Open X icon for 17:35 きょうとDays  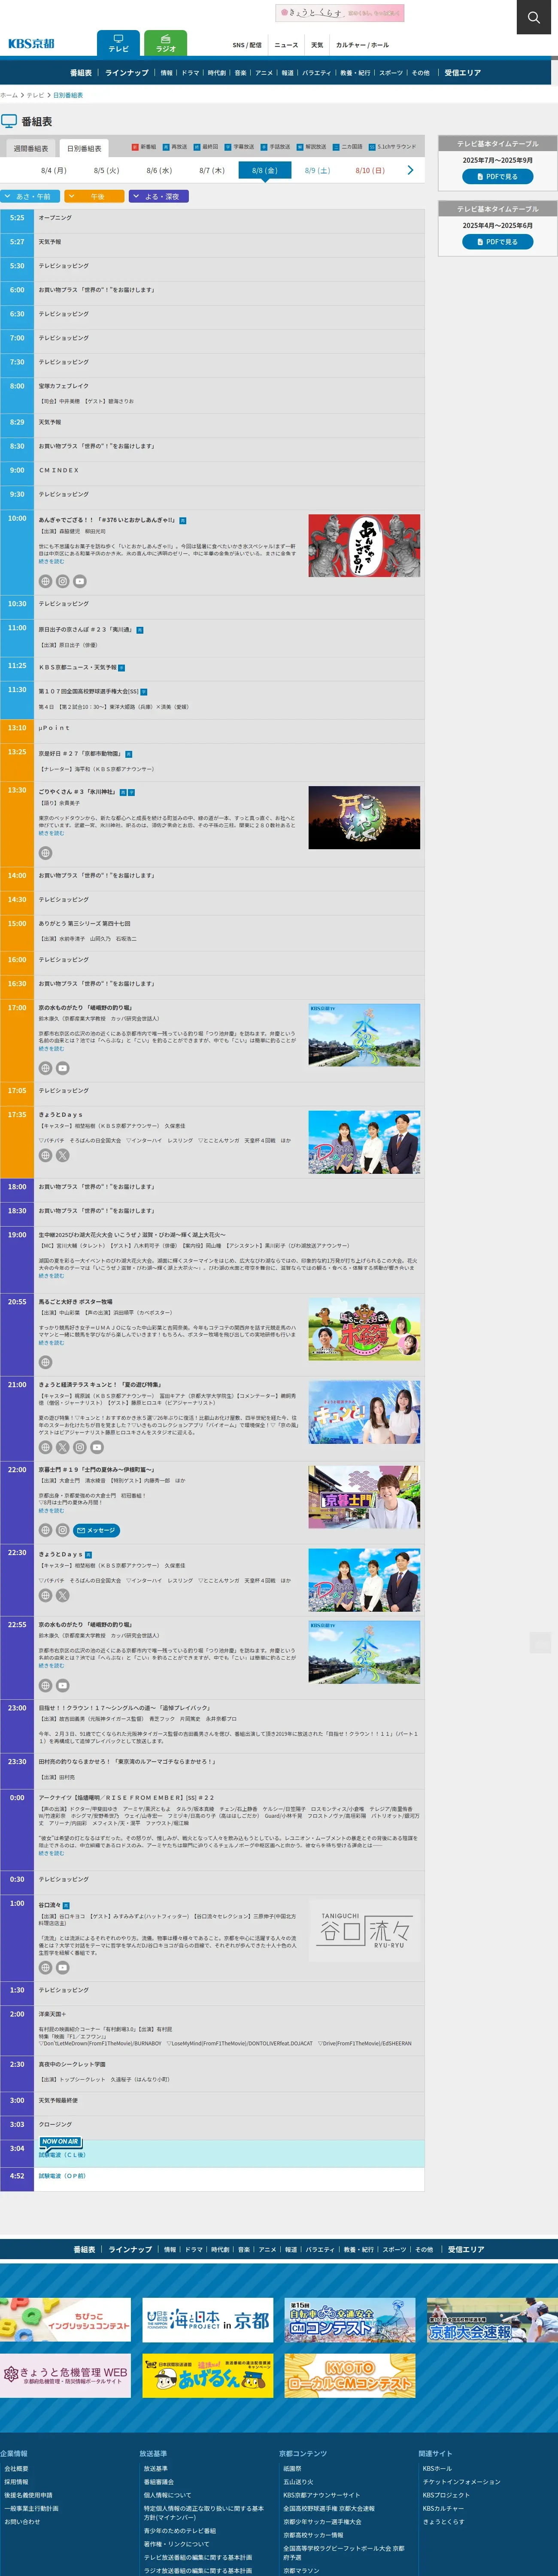(62, 1155)
